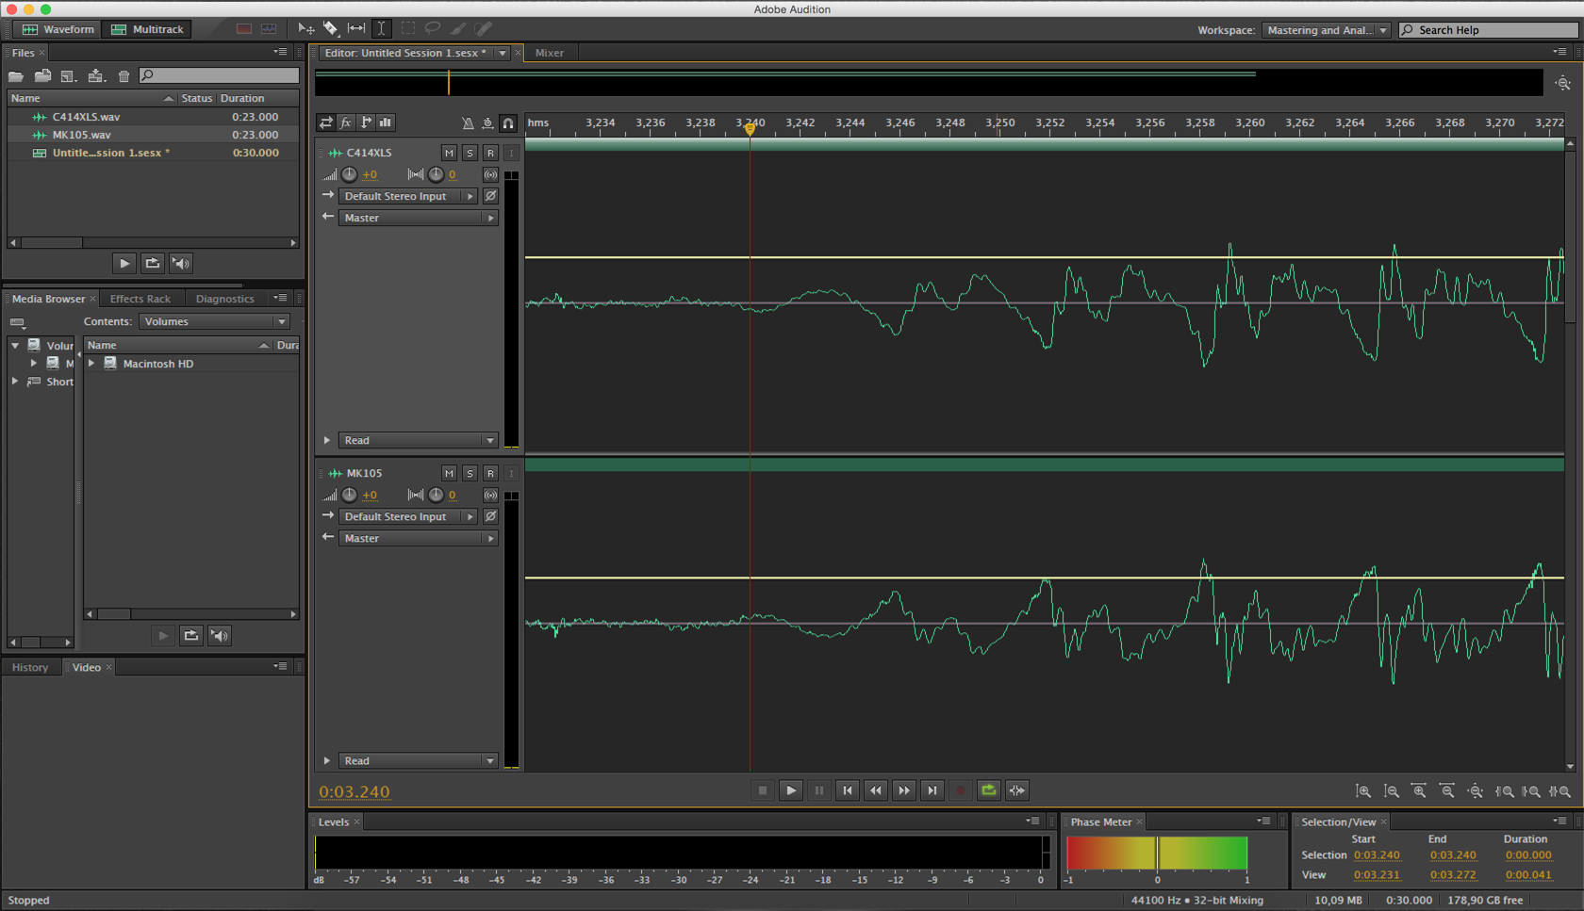Toggle snapping magnet in editor

508,122
